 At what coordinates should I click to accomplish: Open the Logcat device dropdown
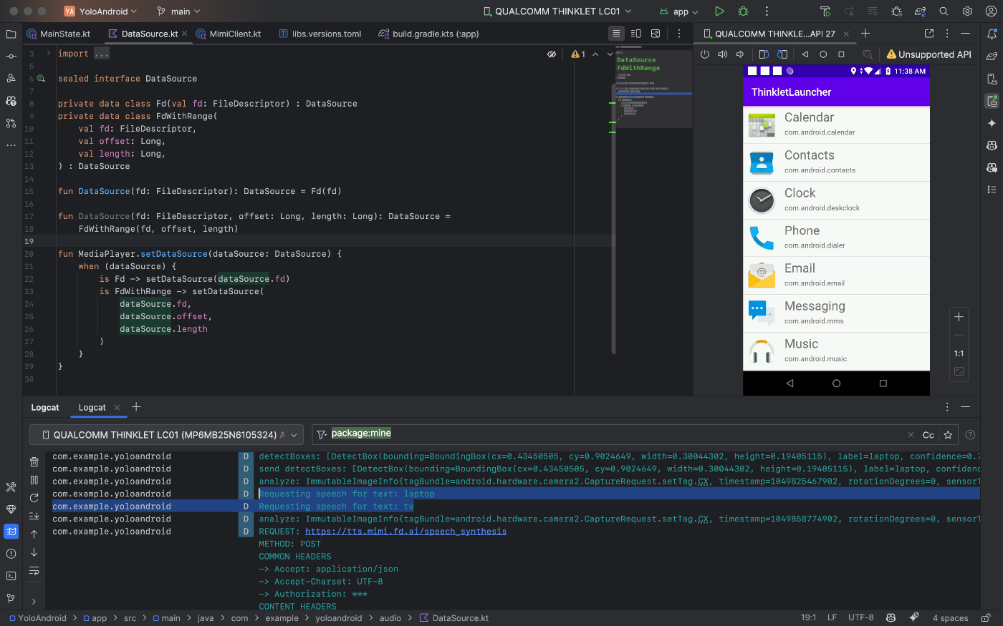(166, 435)
